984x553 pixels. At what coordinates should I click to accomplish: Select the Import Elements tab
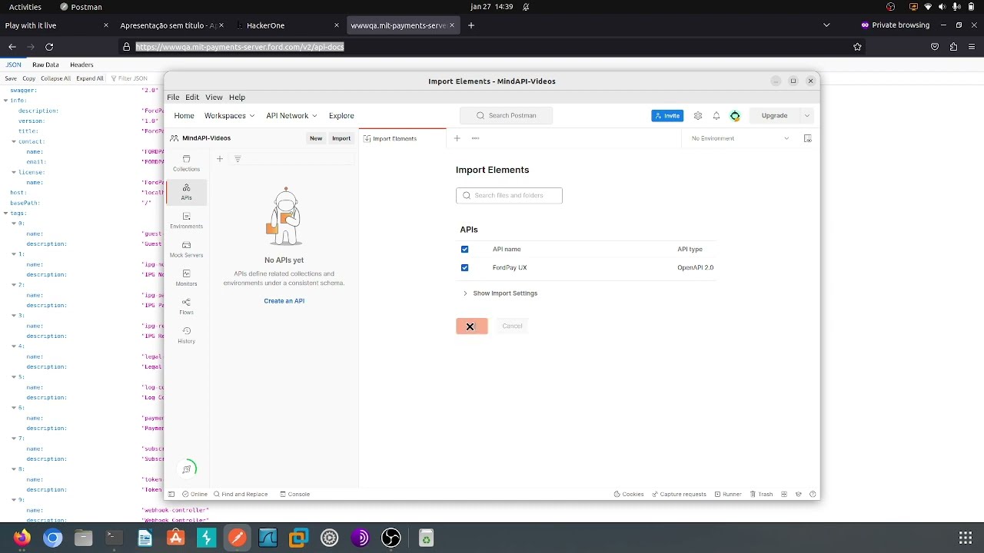[x=402, y=138]
